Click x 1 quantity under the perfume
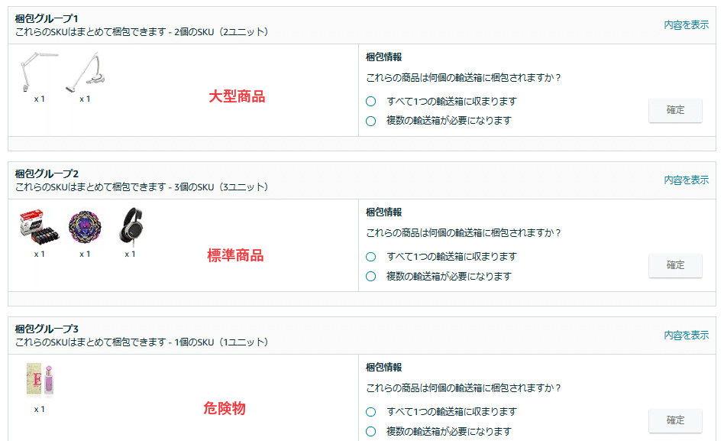 39,409
